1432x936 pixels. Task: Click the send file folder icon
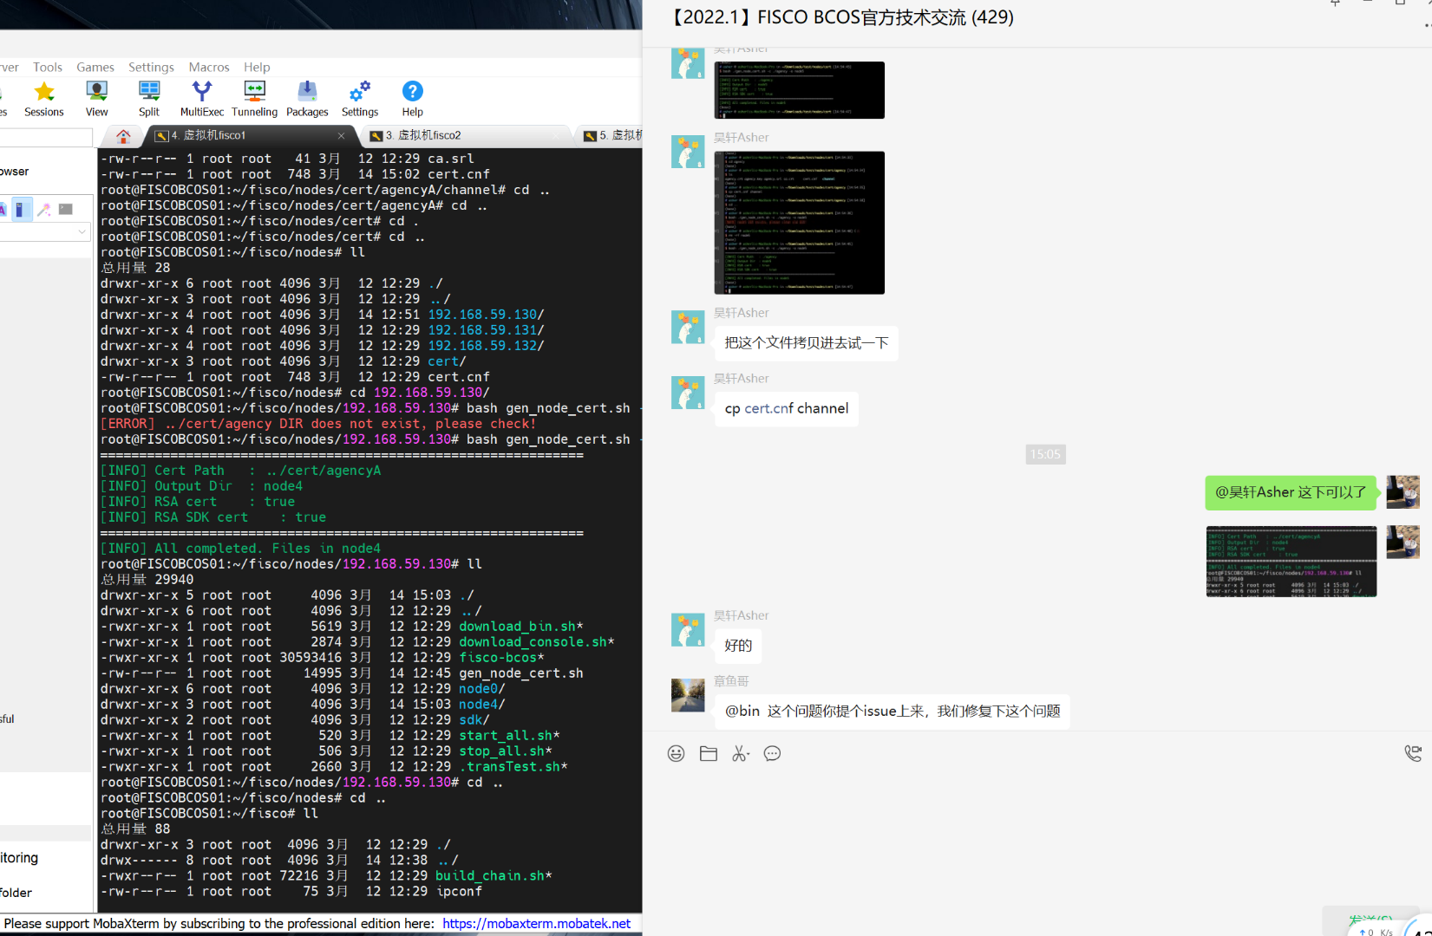pyautogui.click(x=709, y=754)
